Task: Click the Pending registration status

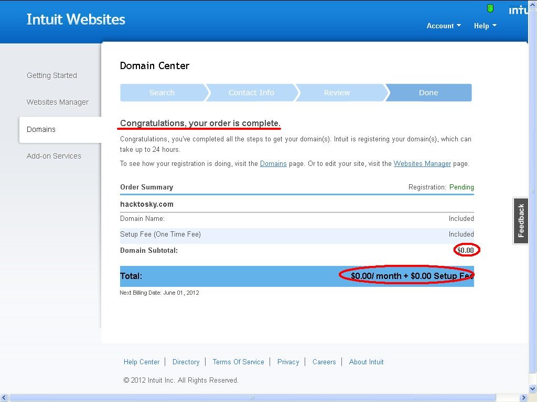Action: tap(461, 187)
